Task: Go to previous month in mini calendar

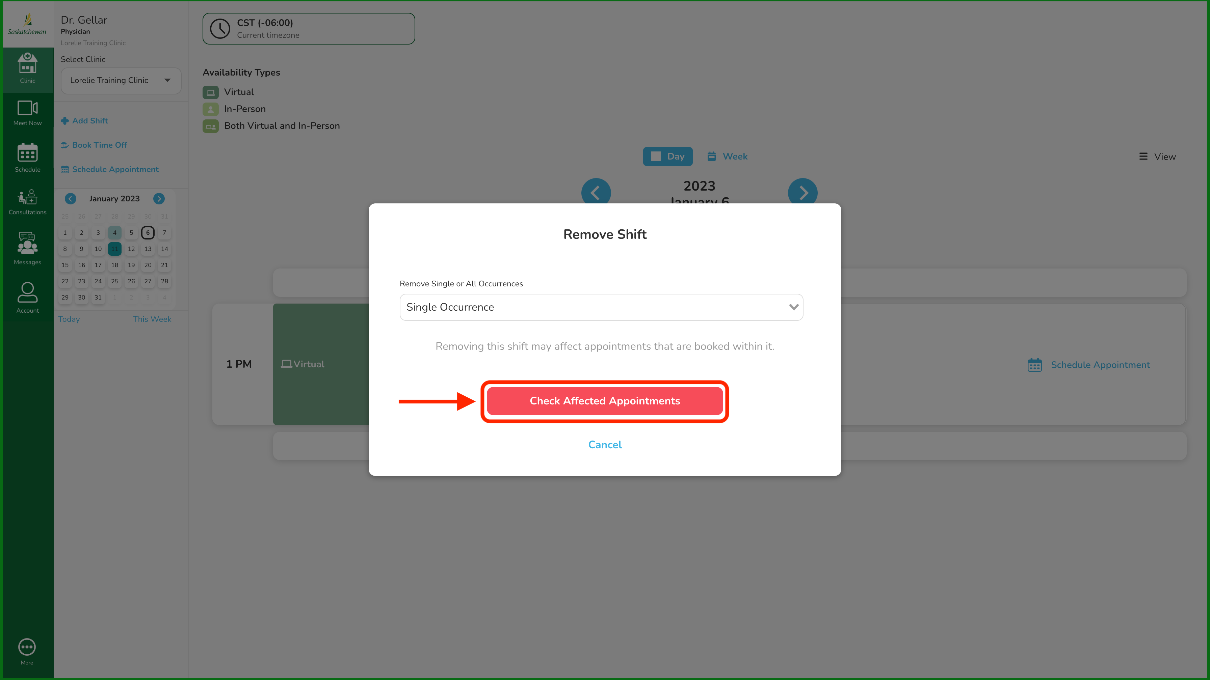Action: (71, 199)
